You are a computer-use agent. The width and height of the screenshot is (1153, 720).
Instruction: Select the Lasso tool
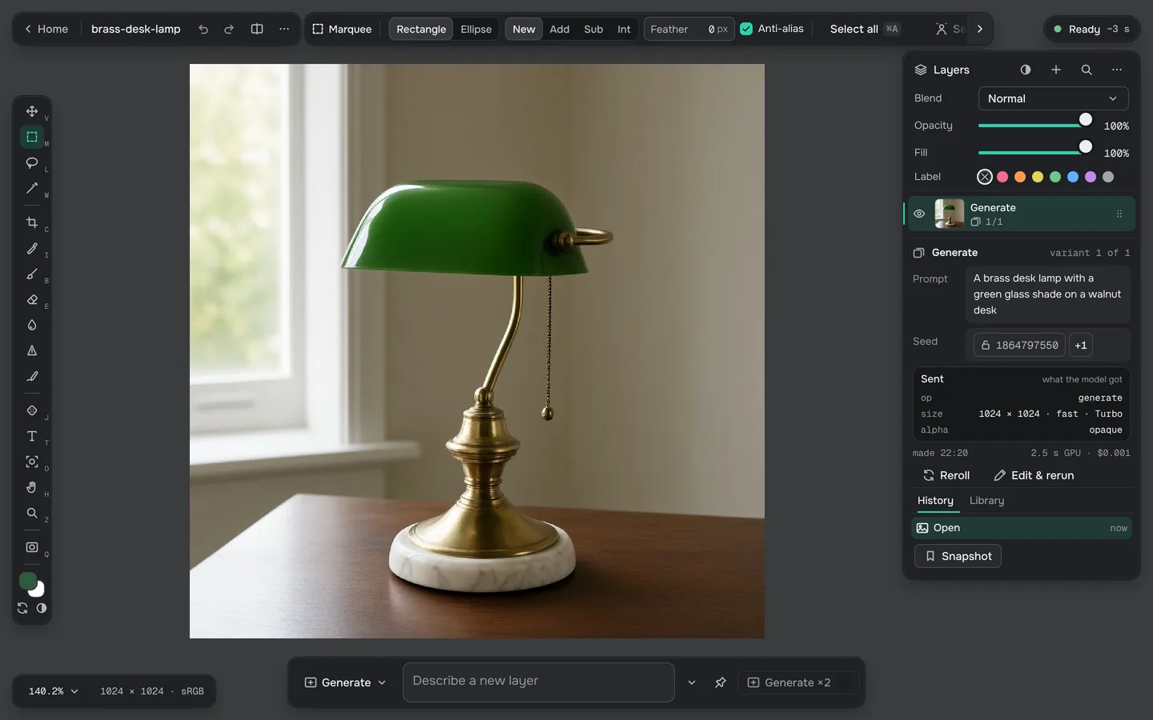pos(32,162)
